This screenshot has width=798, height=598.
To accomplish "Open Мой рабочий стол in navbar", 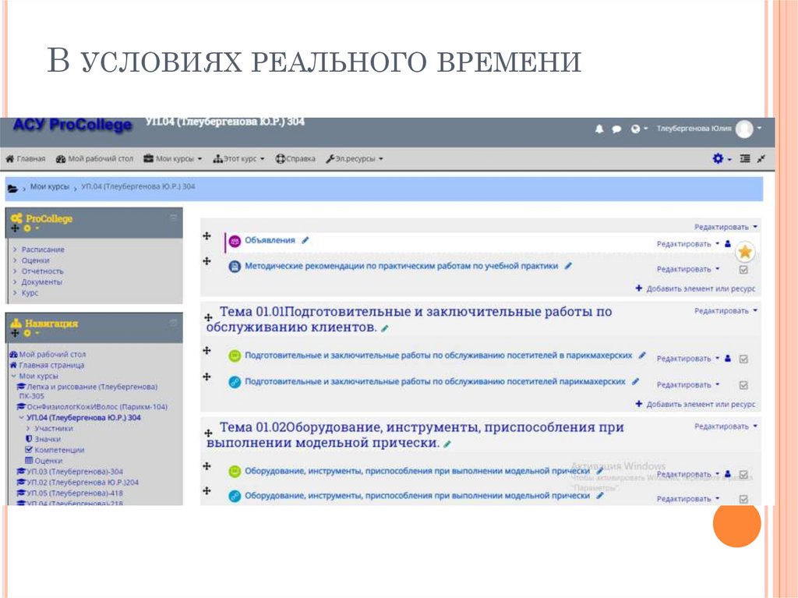I will click(x=94, y=159).
